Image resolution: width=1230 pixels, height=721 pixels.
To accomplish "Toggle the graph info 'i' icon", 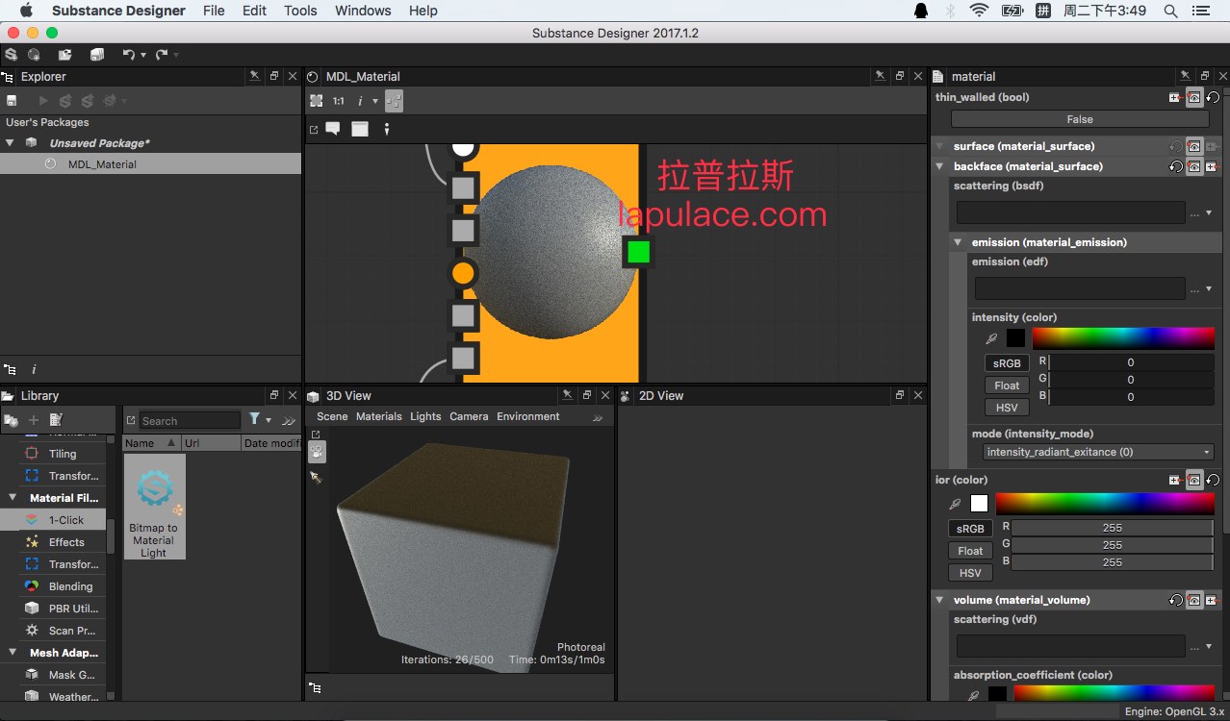I will 361,101.
